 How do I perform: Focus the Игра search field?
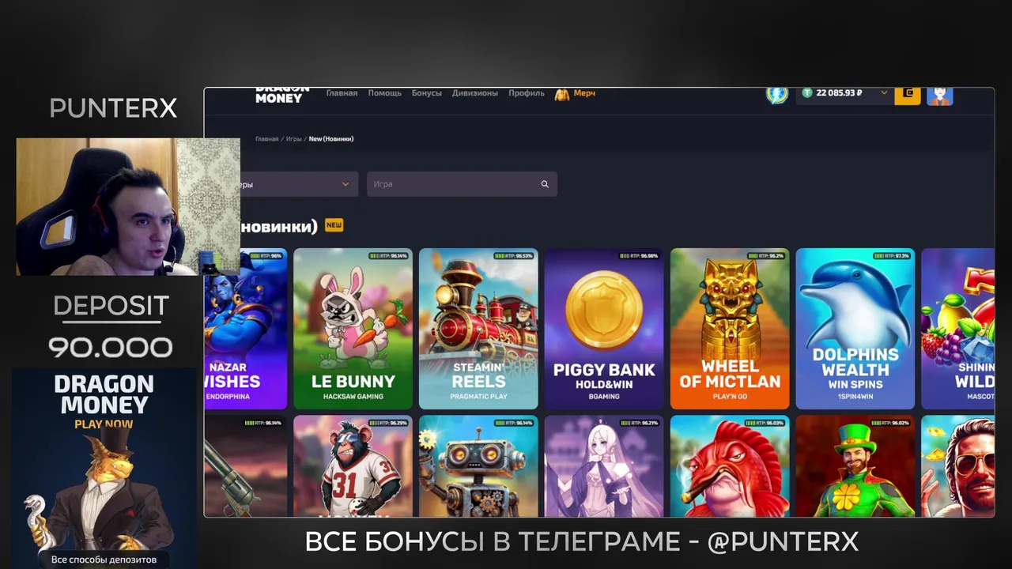coord(462,184)
